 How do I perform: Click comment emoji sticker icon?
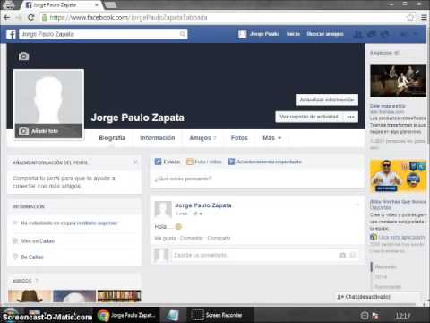point(353,255)
